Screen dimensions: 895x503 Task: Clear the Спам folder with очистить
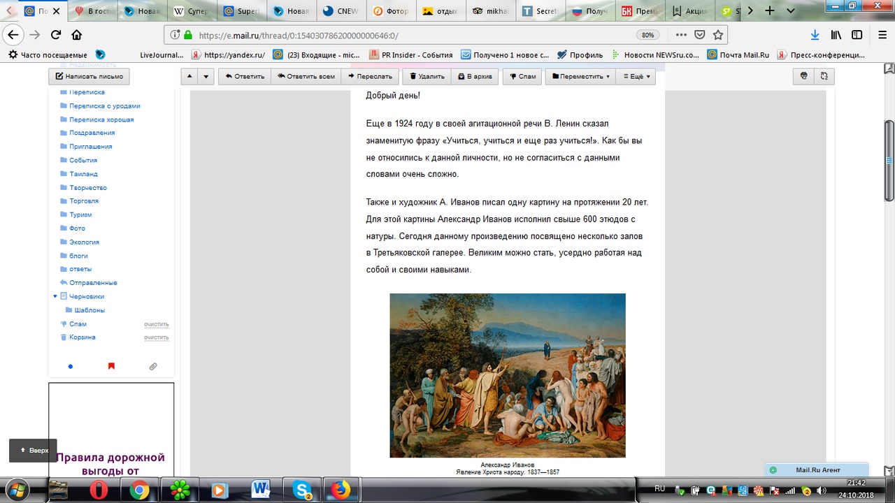(x=157, y=324)
